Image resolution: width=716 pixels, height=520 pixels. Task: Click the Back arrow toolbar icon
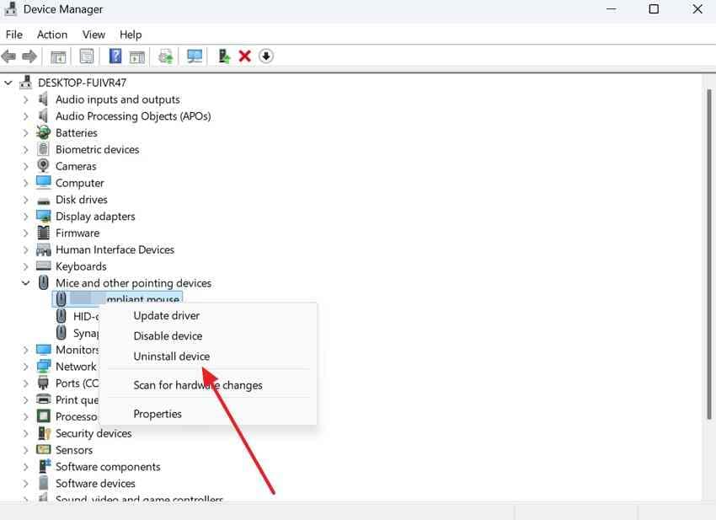pos(8,56)
